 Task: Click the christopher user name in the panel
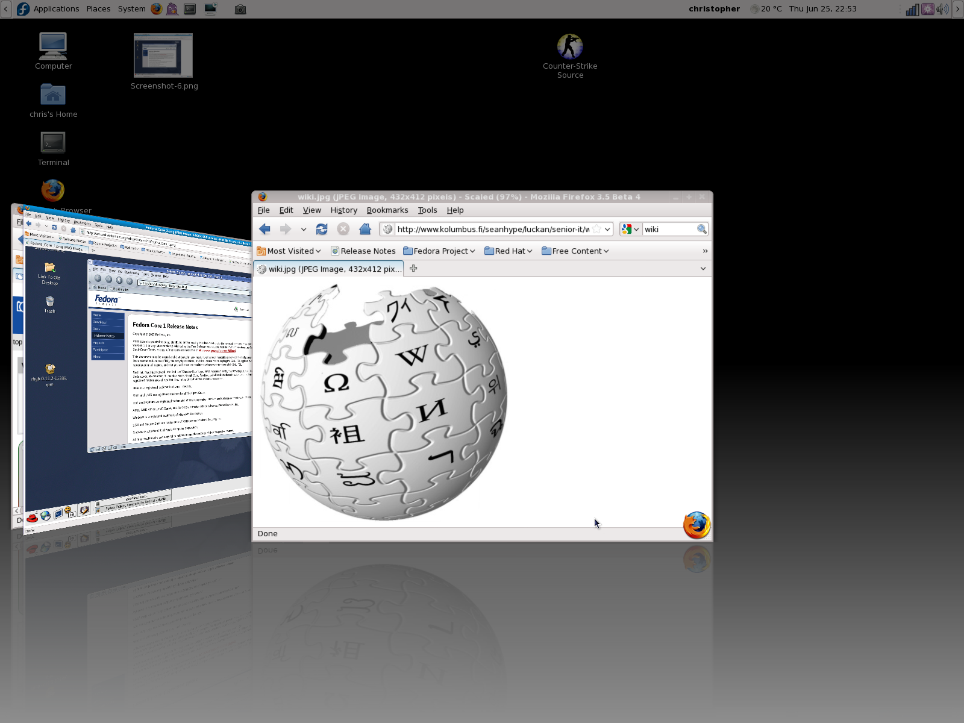[714, 9]
